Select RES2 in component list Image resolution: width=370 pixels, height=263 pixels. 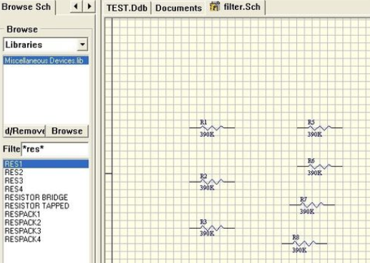tap(46, 172)
